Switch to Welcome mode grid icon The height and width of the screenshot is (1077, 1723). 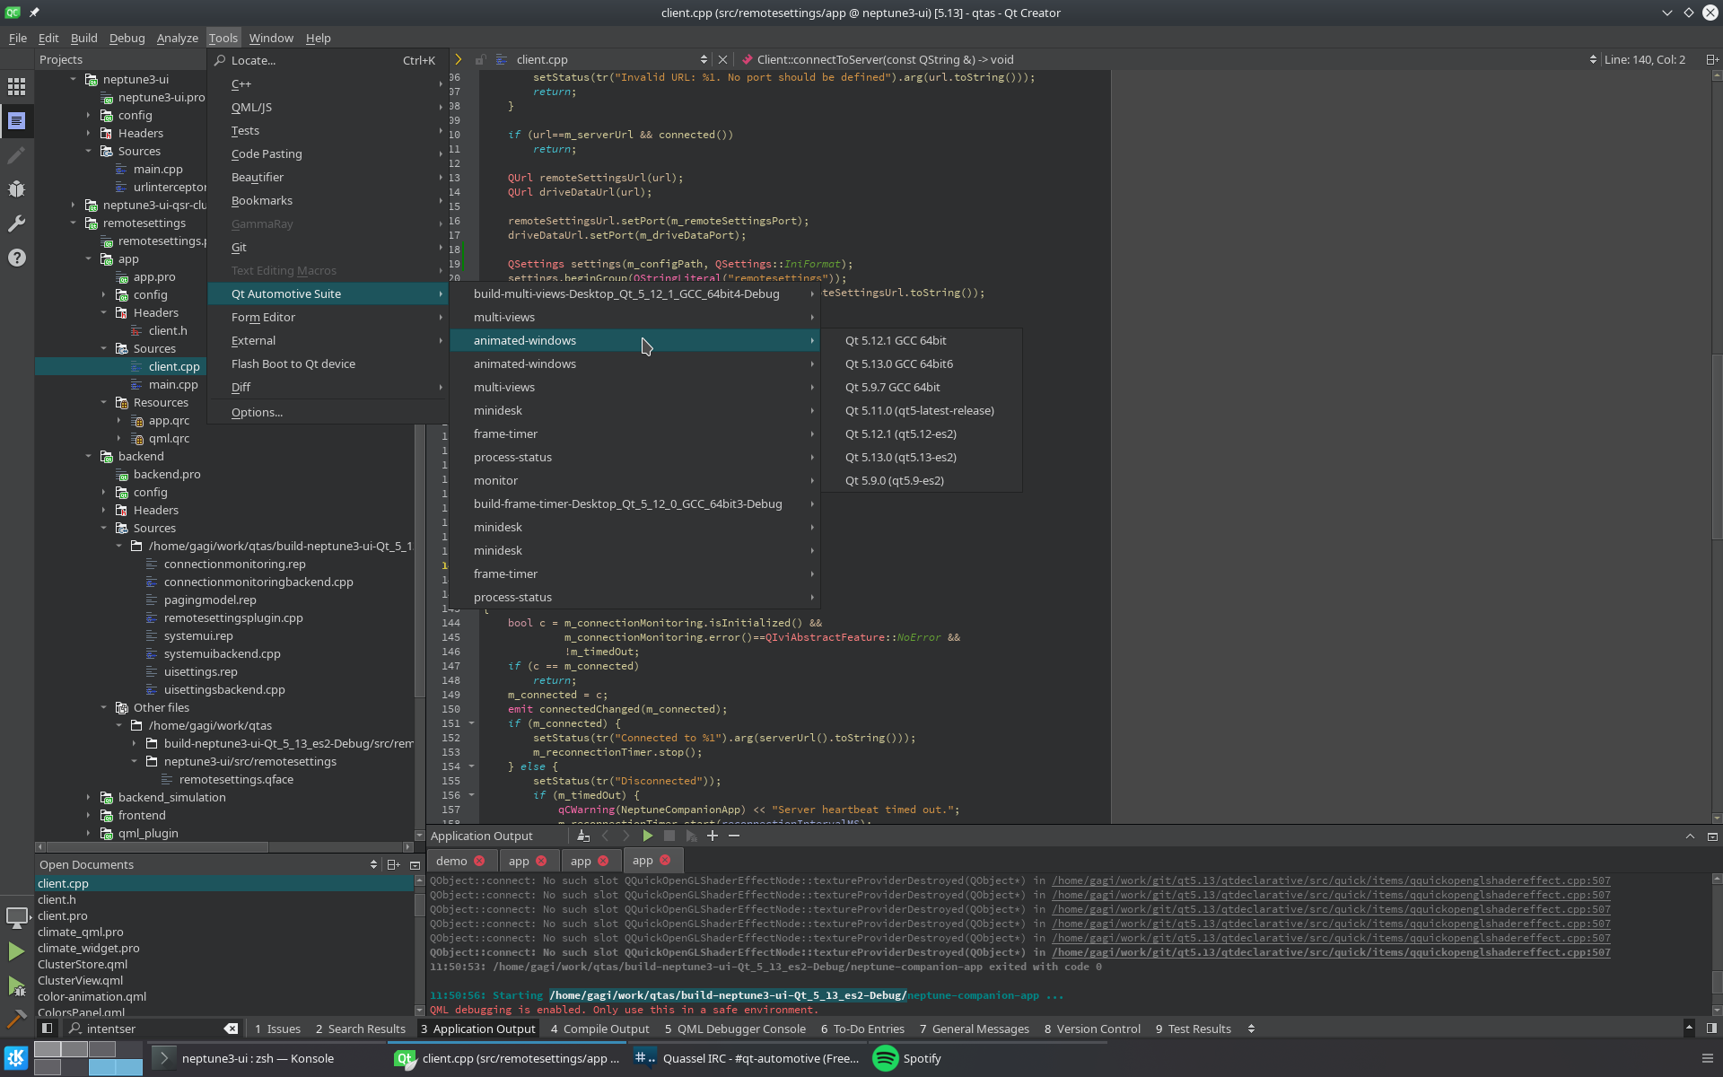(16, 86)
